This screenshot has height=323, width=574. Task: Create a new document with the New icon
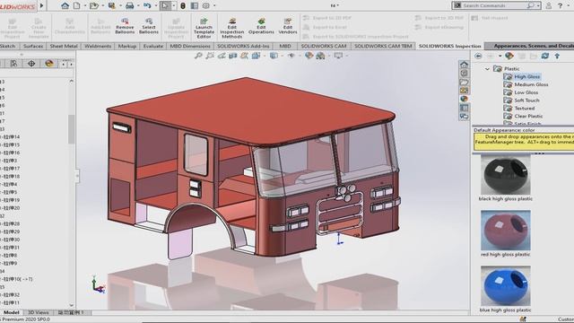click(x=77, y=5)
